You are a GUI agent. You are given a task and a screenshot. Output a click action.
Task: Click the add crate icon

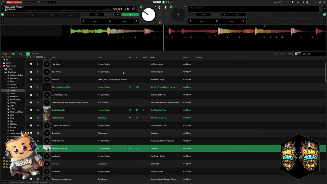5,54
